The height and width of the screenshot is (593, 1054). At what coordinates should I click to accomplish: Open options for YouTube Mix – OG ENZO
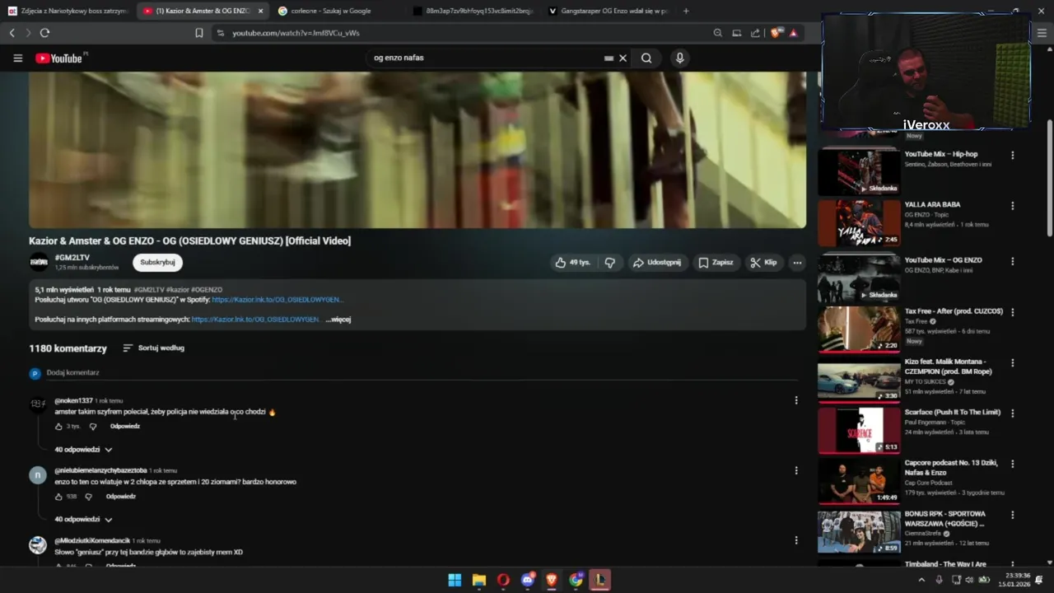coord(1012,261)
